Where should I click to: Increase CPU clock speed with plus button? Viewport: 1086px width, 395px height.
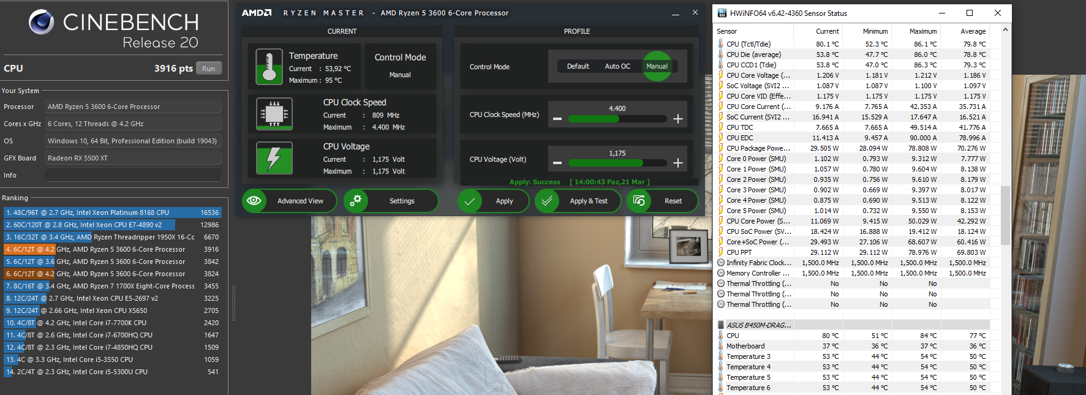678,119
